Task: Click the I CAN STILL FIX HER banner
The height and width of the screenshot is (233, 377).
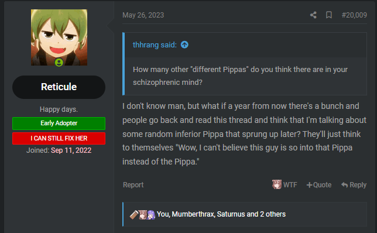Action: click(x=59, y=138)
